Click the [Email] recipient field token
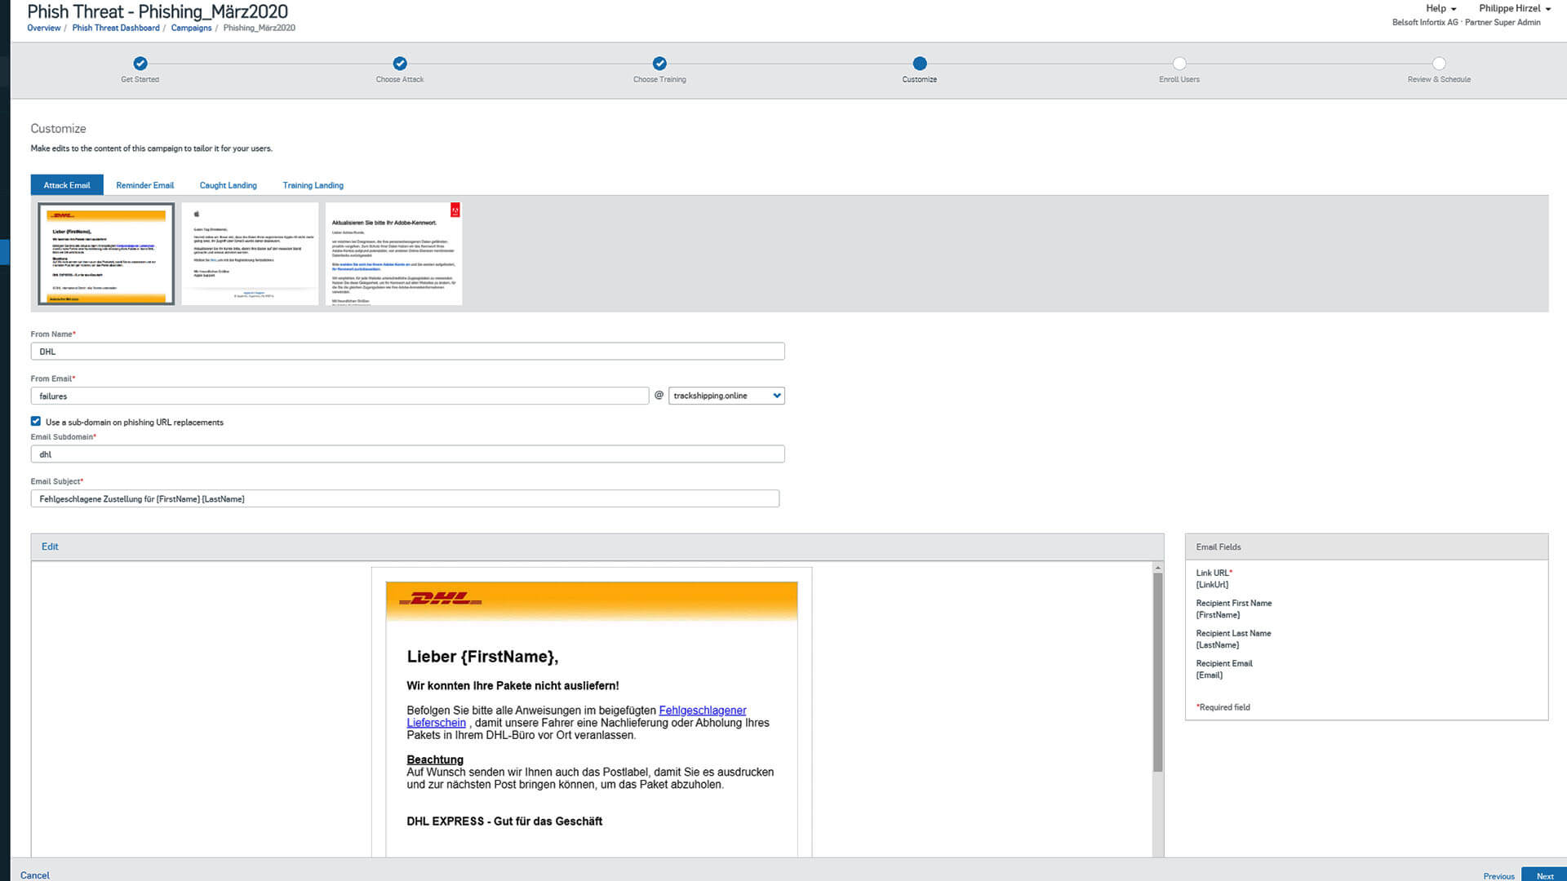This screenshot has width=1567, height=881. pyautogui.click(x=1210, y=675)
